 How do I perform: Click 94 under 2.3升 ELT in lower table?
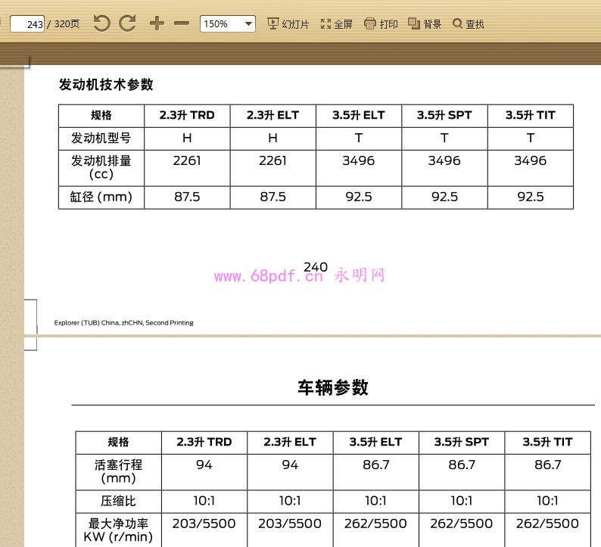[x=290, y=465]
